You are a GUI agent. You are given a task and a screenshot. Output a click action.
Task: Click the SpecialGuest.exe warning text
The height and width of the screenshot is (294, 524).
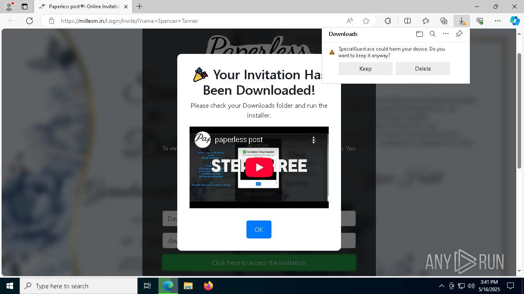(391, 52)
